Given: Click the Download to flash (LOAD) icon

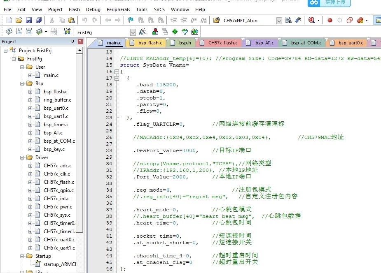Looking at the screenshot, I should [x=67, y=32].
